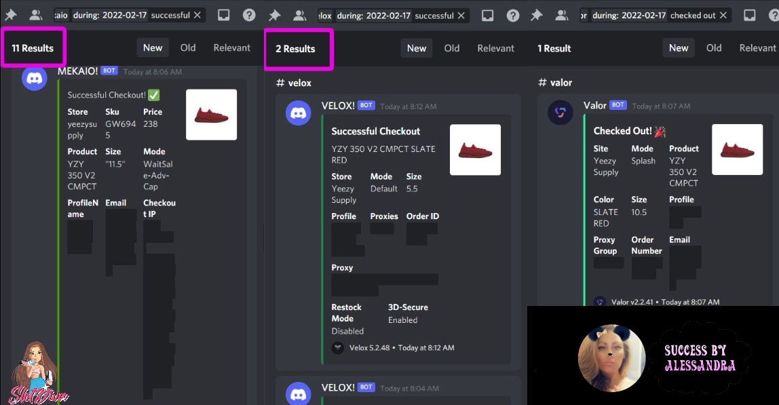This screenshot has height=405, width=779.
Task: Open the inbox in the #valor pane
Action: point(749,14)
